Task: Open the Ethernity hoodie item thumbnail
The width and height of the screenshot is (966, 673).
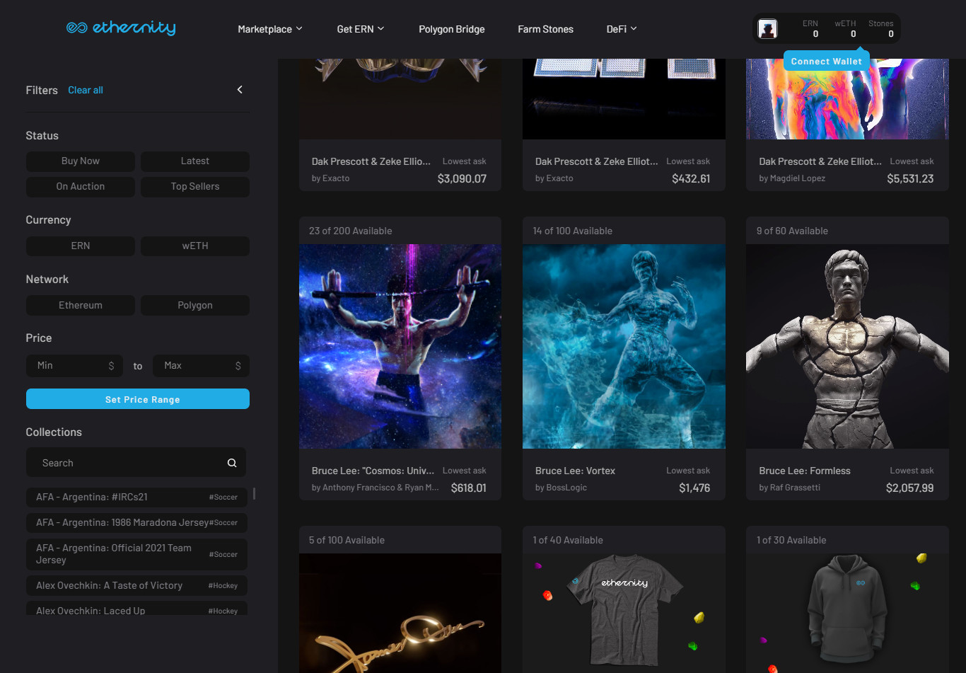Action: coord(847,613)
